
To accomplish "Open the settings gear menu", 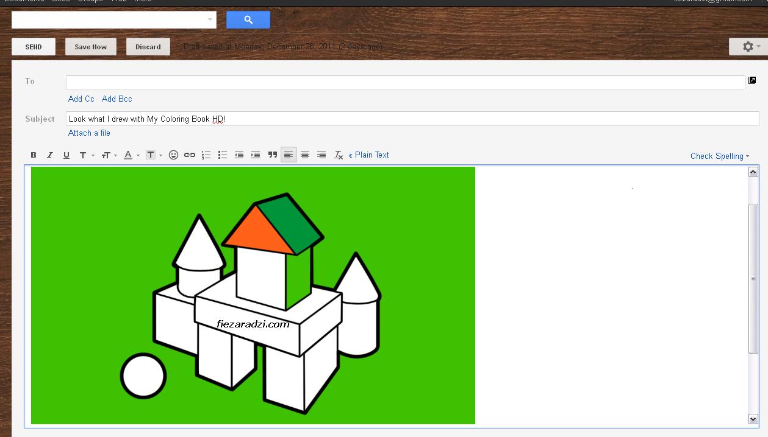I will (748, 47).
